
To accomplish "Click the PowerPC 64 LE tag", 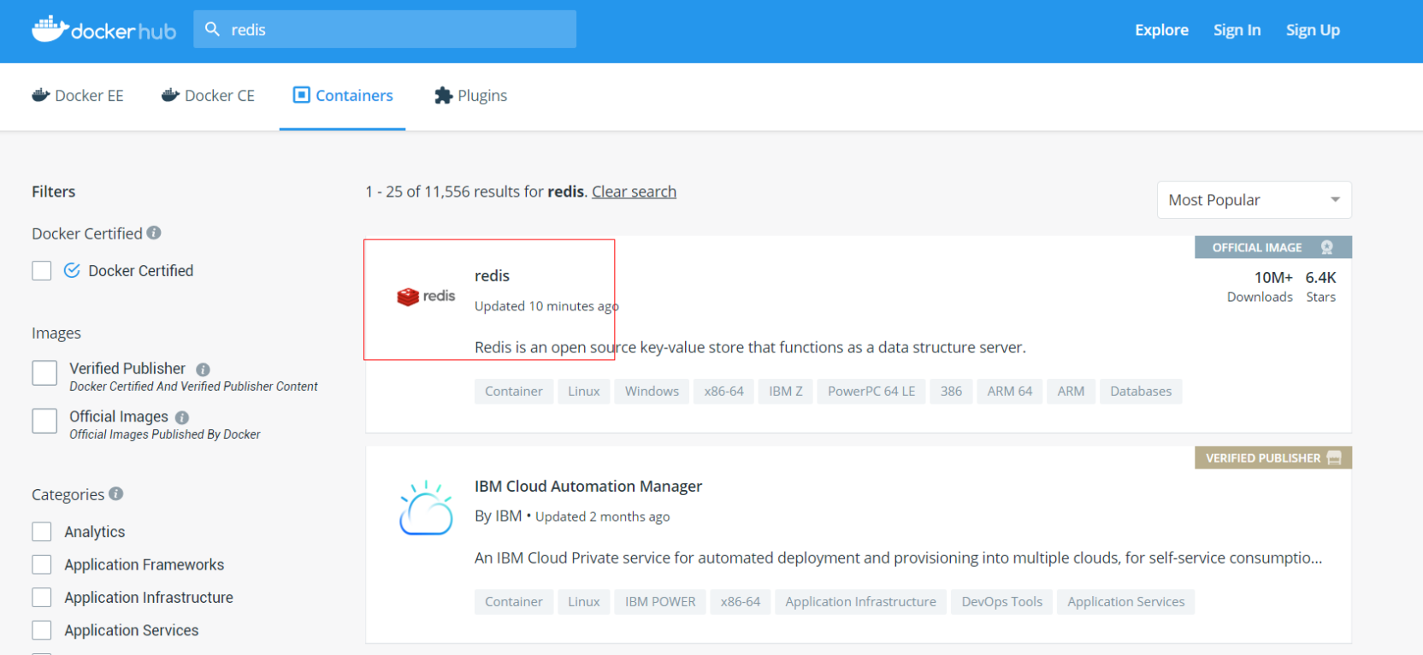I will 871,391.
